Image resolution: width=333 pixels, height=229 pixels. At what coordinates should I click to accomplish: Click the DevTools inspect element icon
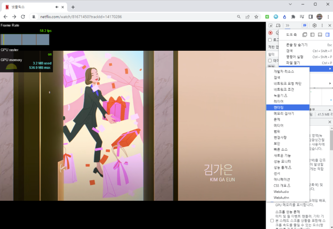[x=271, y=25]
